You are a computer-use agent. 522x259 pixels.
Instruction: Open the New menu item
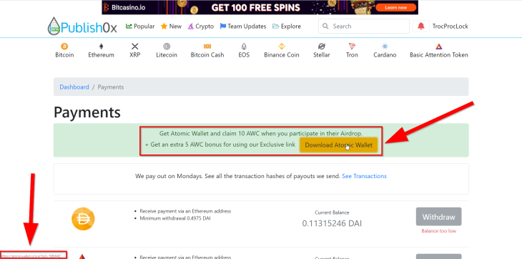tap(171, 26)
